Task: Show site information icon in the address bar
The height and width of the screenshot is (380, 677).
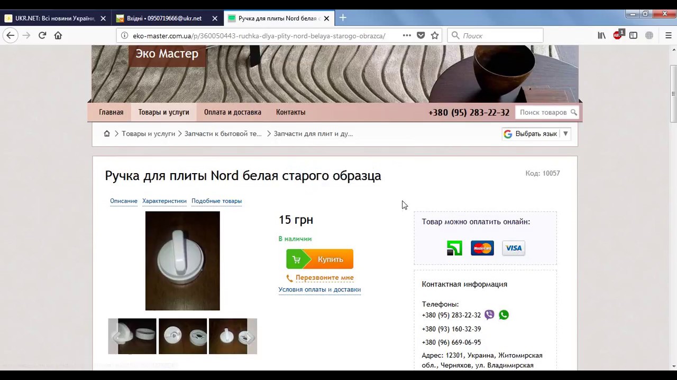Action: tap(124, 35)
